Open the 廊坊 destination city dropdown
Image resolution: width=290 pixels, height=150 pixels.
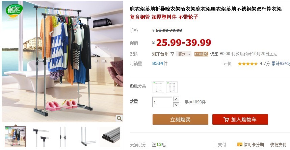pos(183,54)
